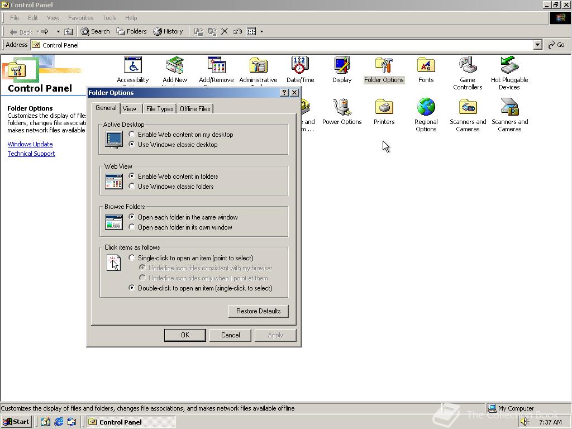
Task: Click the Views toolbar icon
Action: [251, 32]
